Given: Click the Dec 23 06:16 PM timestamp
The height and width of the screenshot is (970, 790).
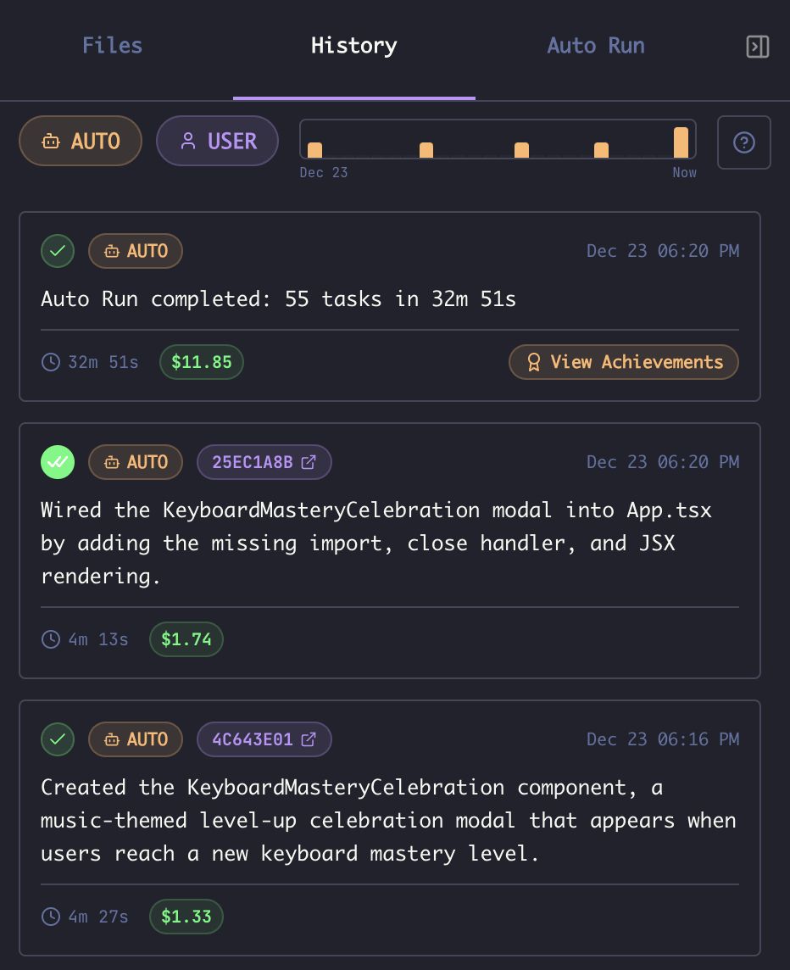Looking at the screenshot, I should [x=663, y=739].
